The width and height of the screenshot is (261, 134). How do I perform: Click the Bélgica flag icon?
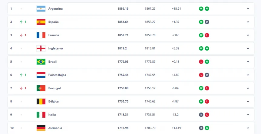coord(41,101)
